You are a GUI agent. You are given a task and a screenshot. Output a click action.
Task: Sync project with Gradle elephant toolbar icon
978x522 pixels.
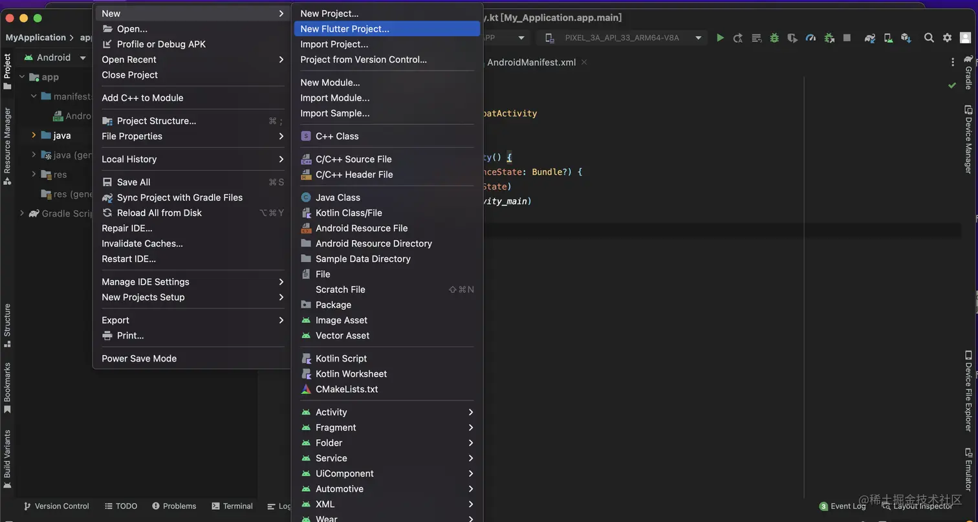coord(870,38)
